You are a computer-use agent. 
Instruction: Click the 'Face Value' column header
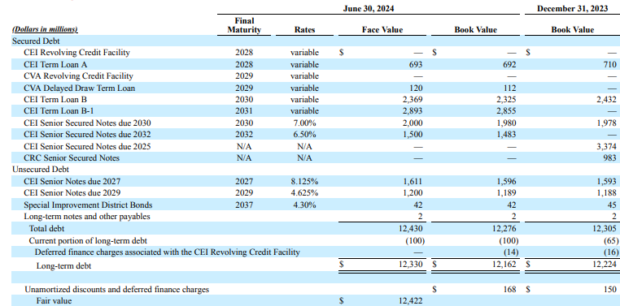coord(382,29)
